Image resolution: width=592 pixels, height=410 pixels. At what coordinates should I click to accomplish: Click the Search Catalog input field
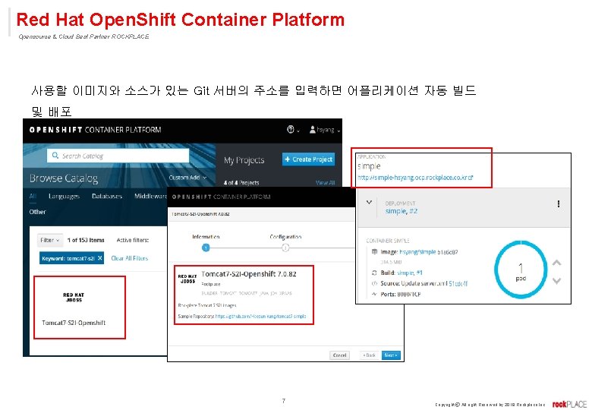(x=118, y=156)
